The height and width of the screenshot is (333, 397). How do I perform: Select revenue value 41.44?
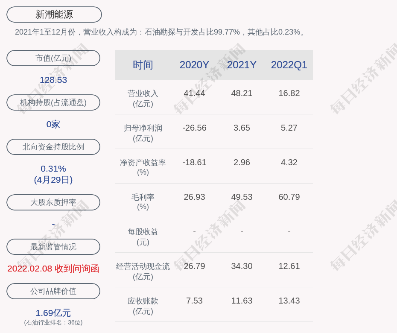[194, 93]
